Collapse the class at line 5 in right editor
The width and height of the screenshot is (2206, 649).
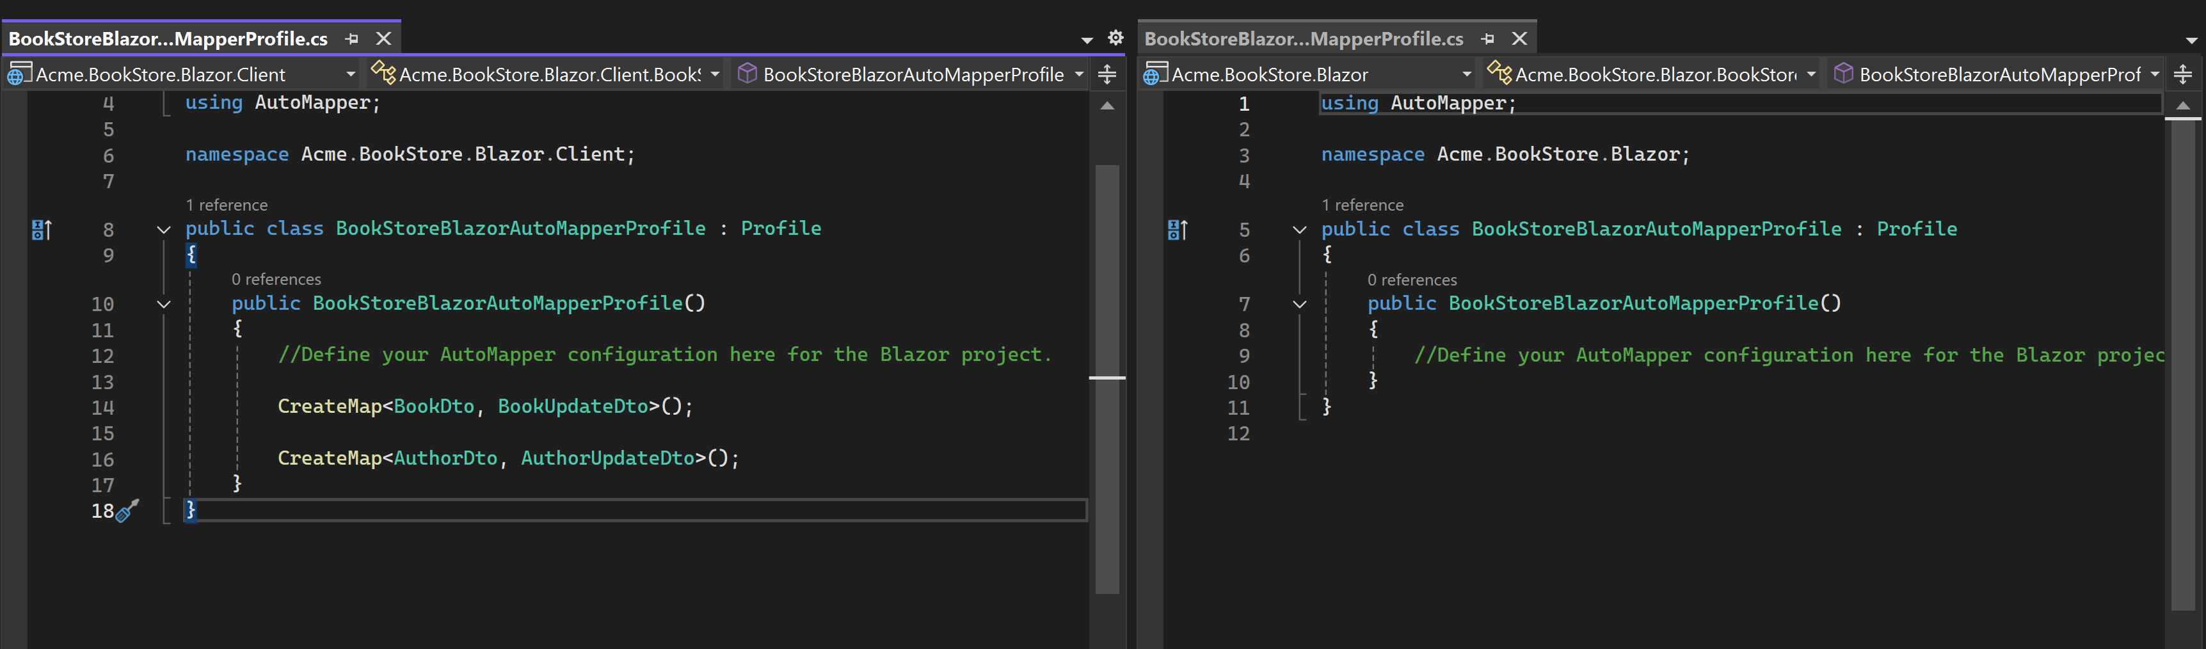(1299, 230)
